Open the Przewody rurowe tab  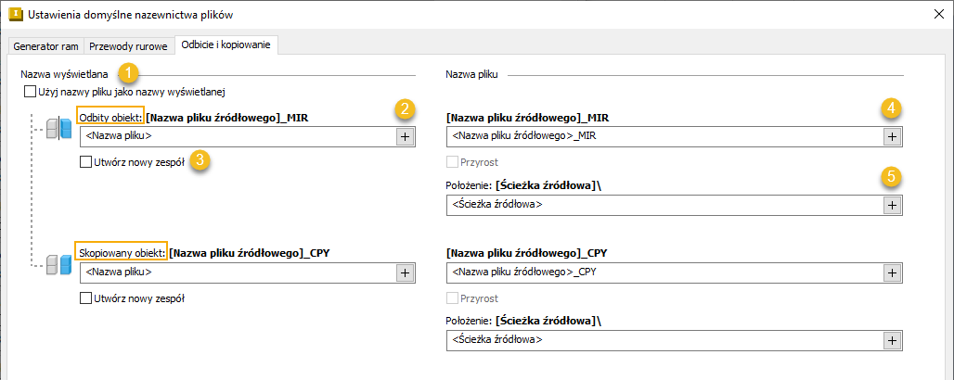tap(128, 45)
